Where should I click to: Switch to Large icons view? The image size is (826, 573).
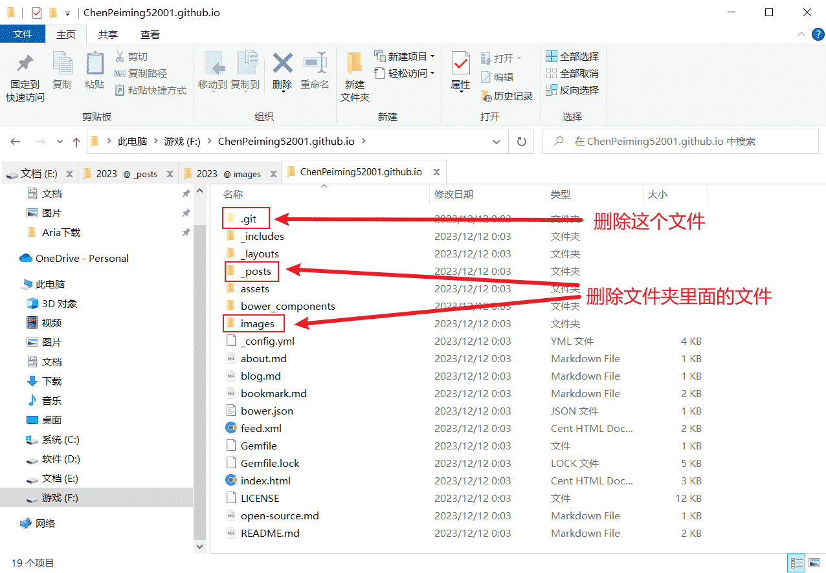pos(813,563)
